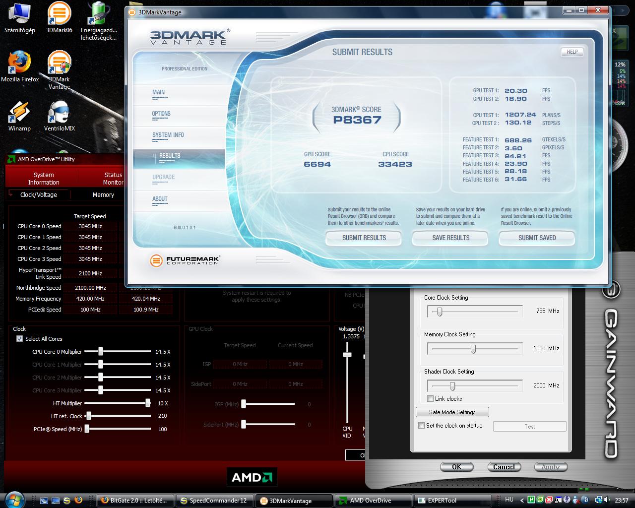Image resolution: width=635 pixels, height=508 pixels.
Task: Click the GPU score value 6694
Action: point(317,164)
